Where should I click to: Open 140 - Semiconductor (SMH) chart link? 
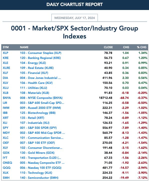tap(39, 178)
